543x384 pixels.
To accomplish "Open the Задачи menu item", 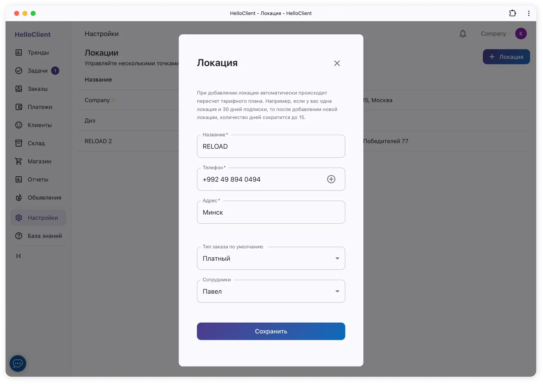I will point(37,71).
